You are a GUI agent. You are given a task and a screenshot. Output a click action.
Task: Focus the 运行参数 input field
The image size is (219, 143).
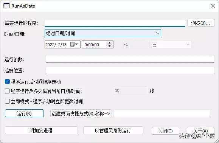click(130, 59)
